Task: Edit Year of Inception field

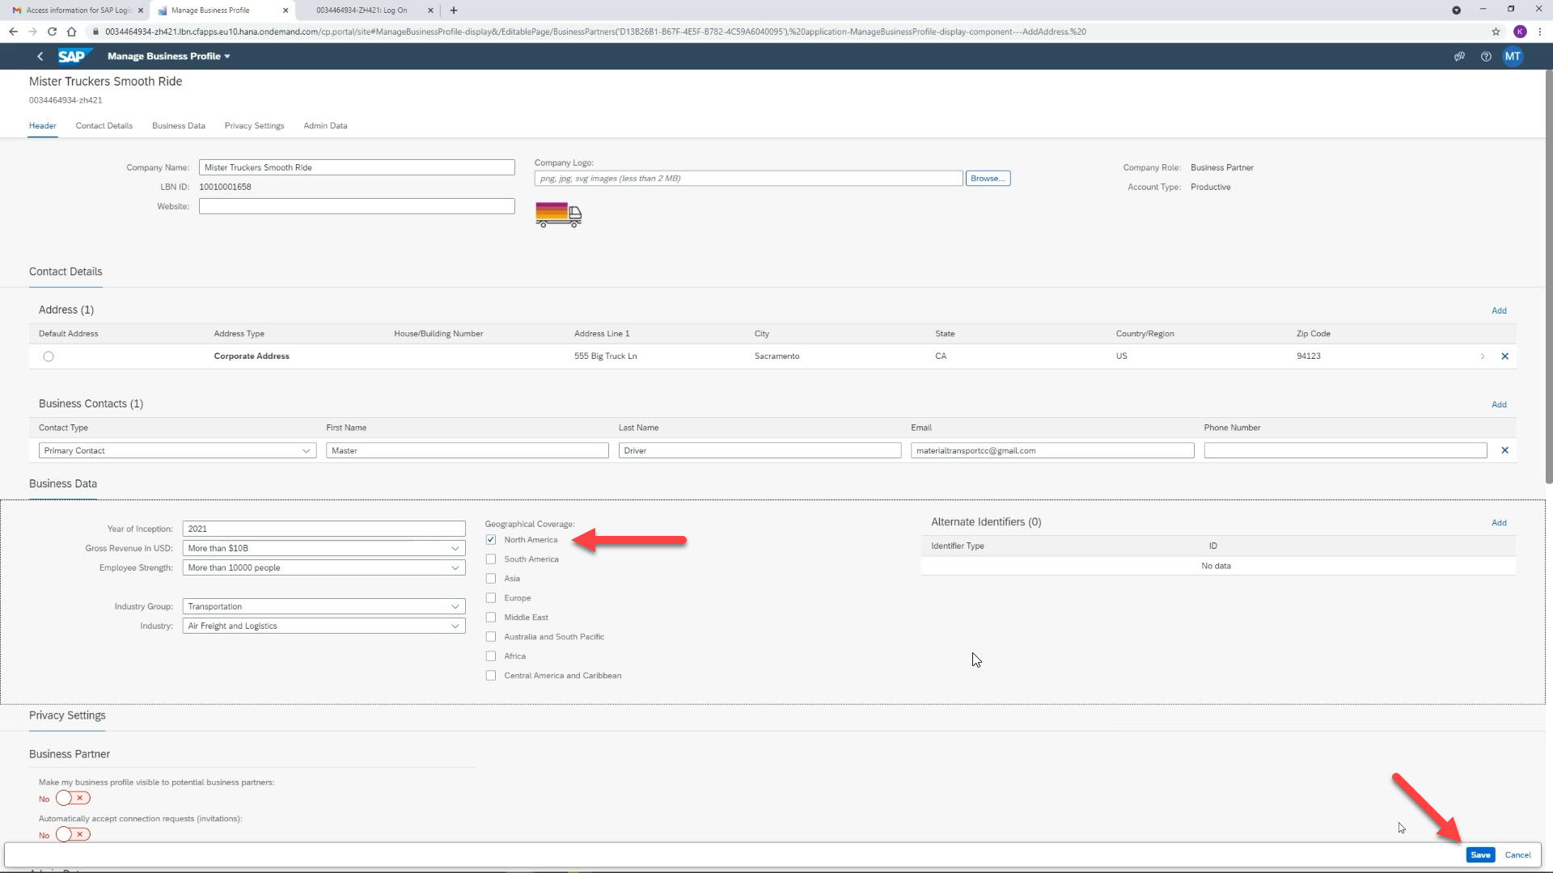Action: 324,529
